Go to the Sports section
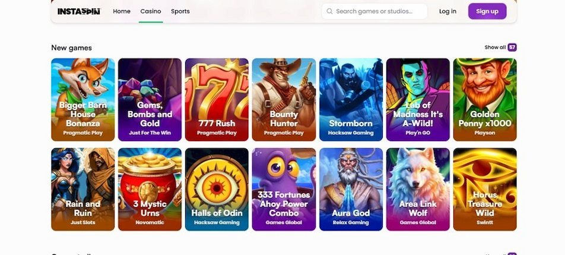 (x=180, y=11)
